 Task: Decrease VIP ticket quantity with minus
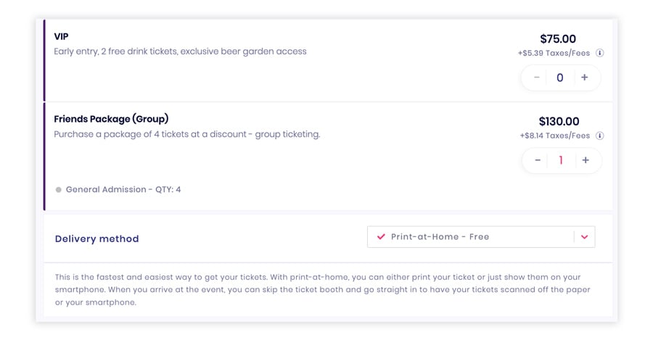pyautogui.click(x=537, y=78)
